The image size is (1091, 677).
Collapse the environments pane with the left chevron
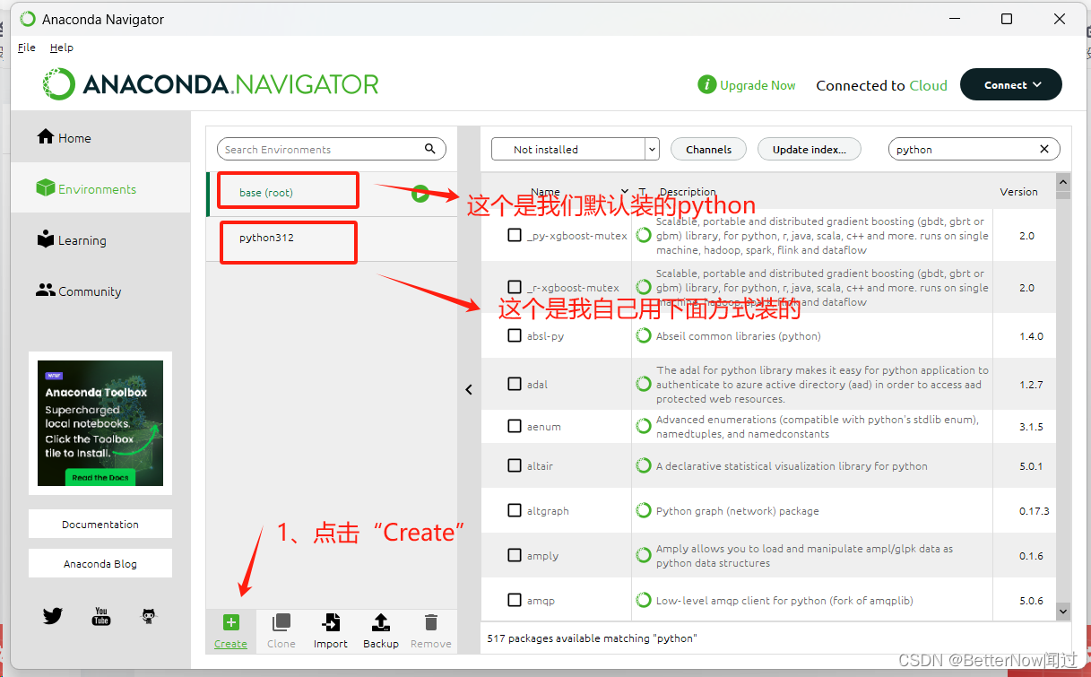tap(468, 389)
